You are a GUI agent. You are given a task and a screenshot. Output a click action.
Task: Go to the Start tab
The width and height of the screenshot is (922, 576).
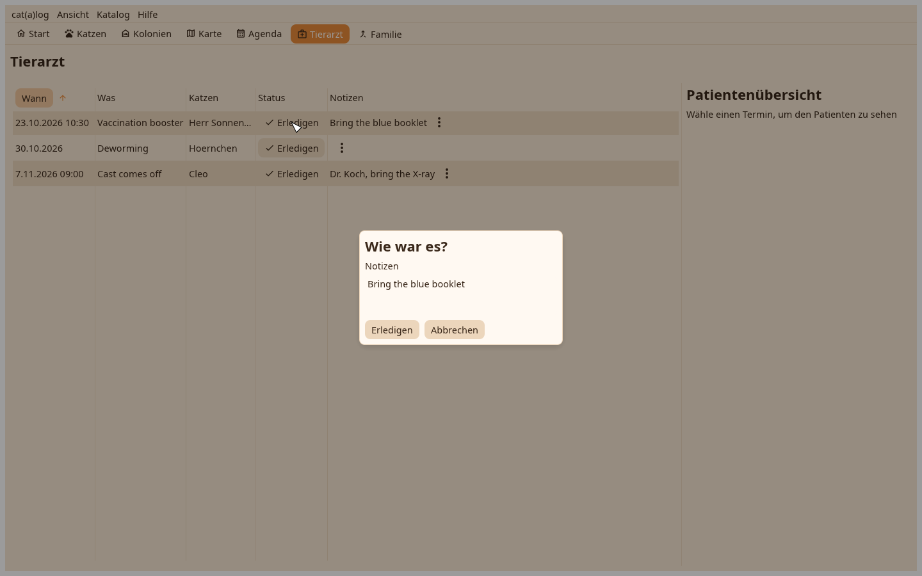pyautogui.click(x=33, y=34)
